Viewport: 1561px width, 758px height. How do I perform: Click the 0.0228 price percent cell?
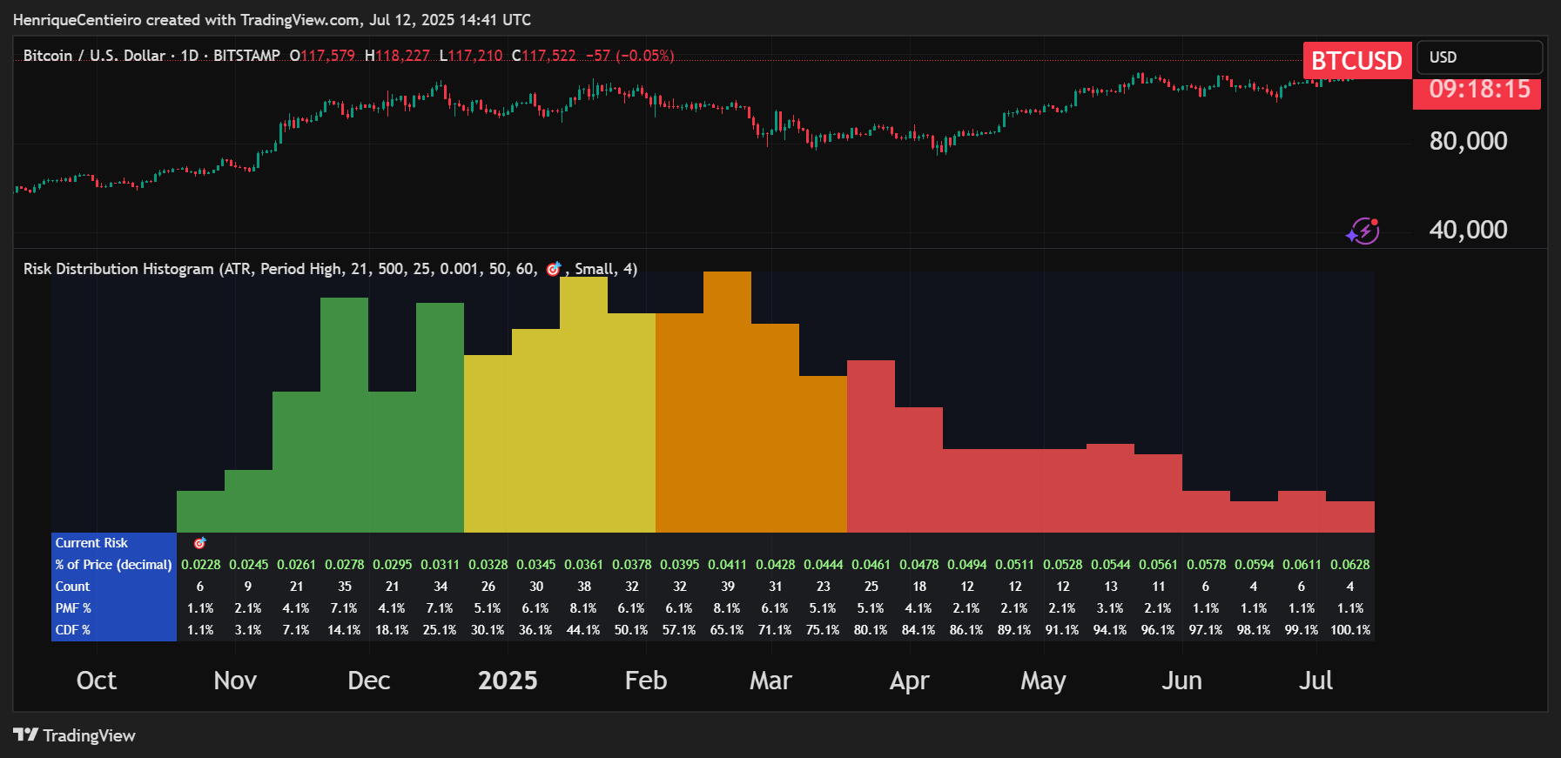point(200,565)
